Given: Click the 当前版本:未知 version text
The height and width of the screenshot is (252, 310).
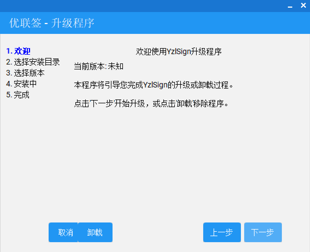Looking at the screenshot, I should (98, 66).
